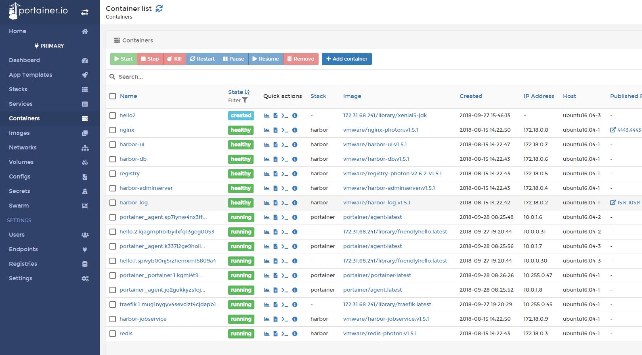Check the hello2 container checkbox
The image size is (642, 355).
[x=113, y=116]
